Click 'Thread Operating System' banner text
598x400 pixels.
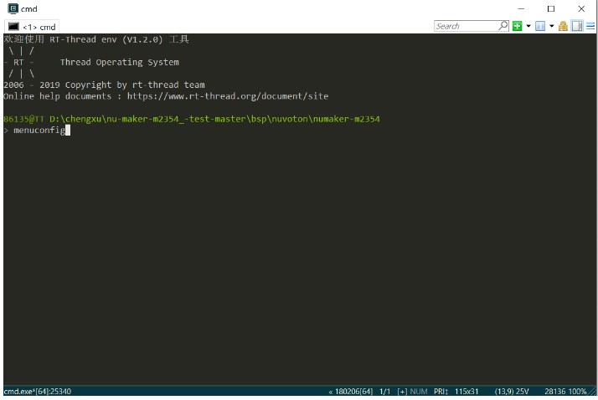pos(120,62)
